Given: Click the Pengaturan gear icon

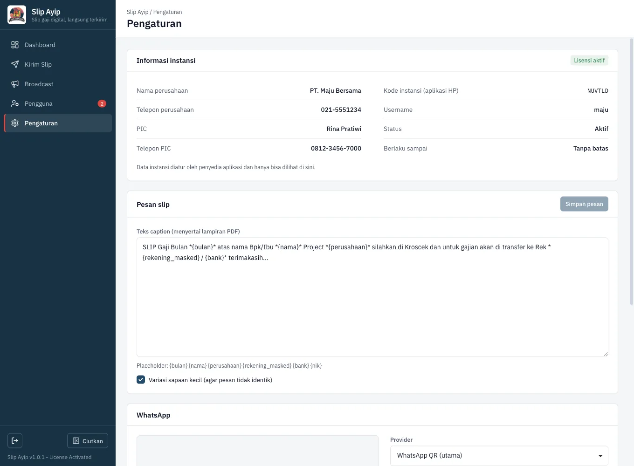Looking at the screenshot, I should [15, 123].
